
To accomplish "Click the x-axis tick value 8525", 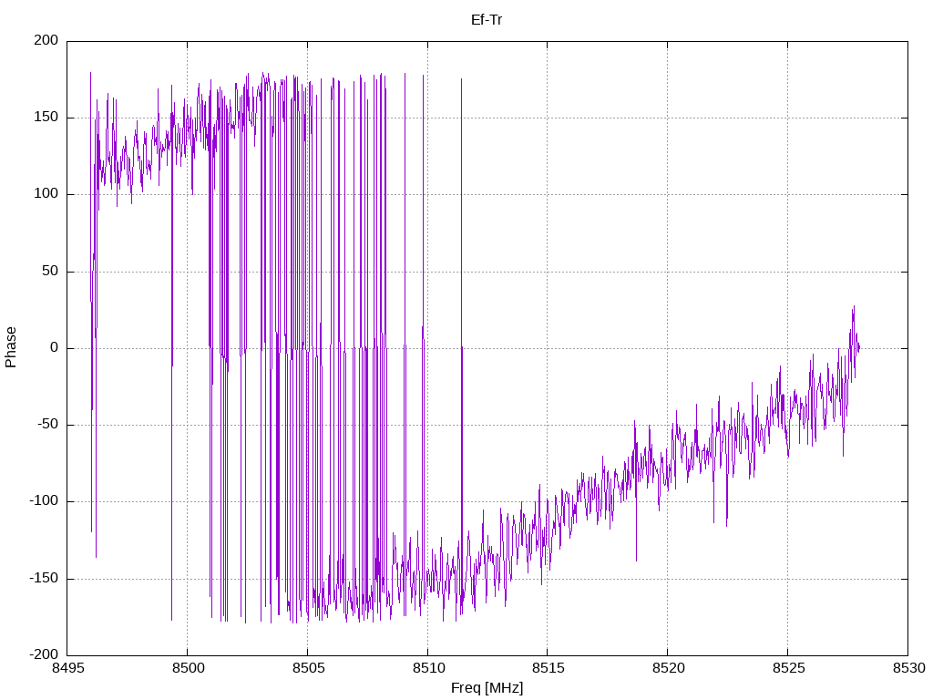I will [788, 668].
